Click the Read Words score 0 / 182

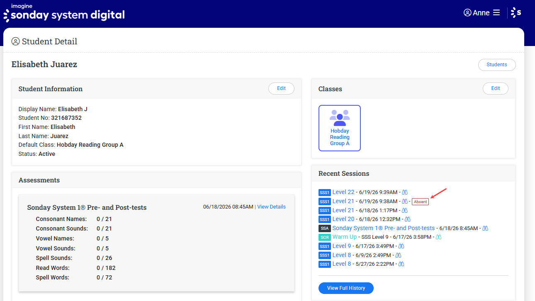[x=106, y=268]
